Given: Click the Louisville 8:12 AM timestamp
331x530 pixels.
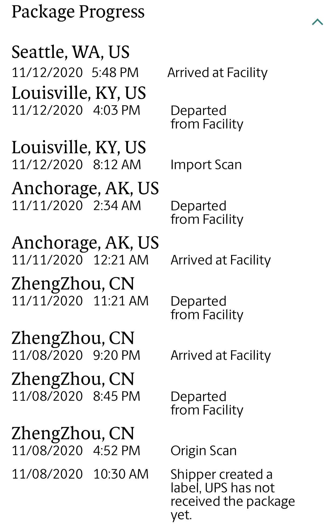Looking at the screenshot, I should pos(76,165).
